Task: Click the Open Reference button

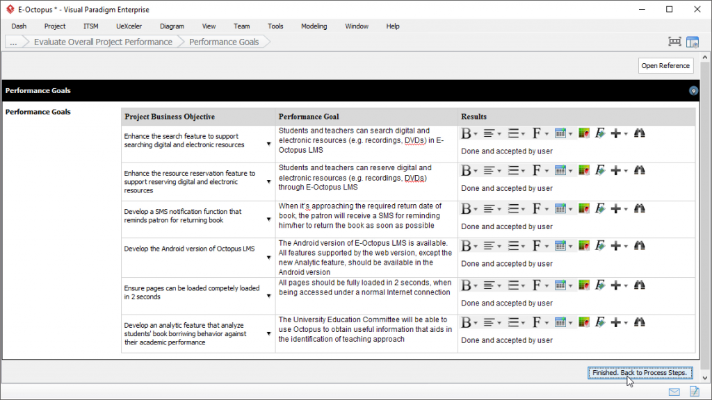Action: tap(665, 66)
